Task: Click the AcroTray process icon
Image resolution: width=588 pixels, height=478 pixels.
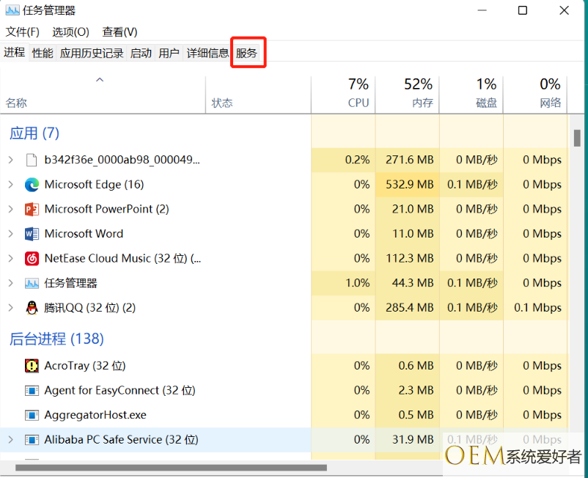Action: point(32,366)
